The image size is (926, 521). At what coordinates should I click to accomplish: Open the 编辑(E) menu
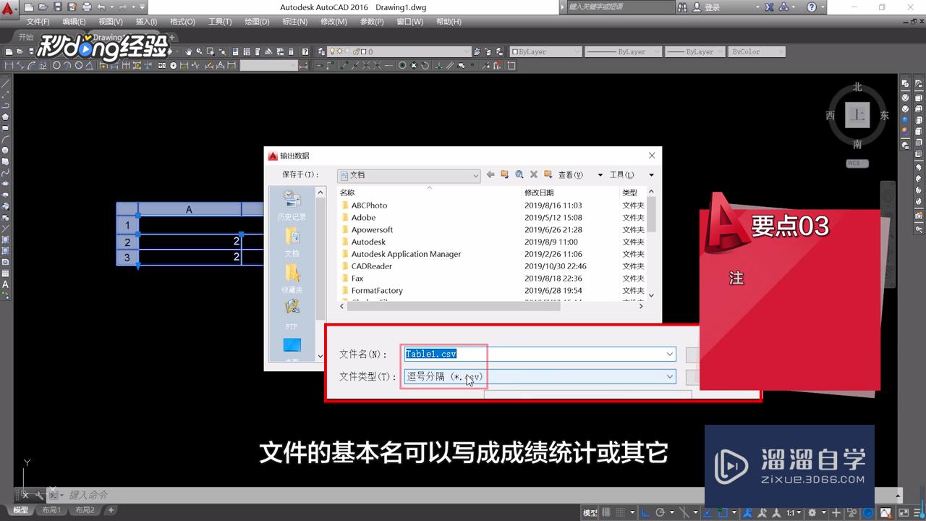pyautogui.click(x=74, y=22)
